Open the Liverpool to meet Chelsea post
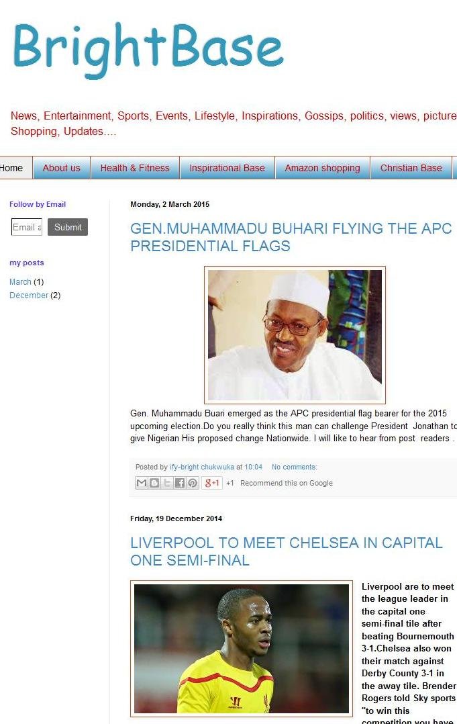Viewport: 457px width, 724px height. click(286, 551)
